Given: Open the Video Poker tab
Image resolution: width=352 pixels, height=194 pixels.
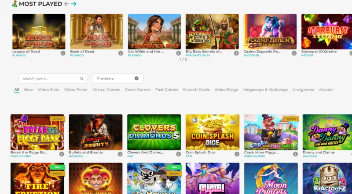Looking at the screenshot, I should tap(76, 90).
